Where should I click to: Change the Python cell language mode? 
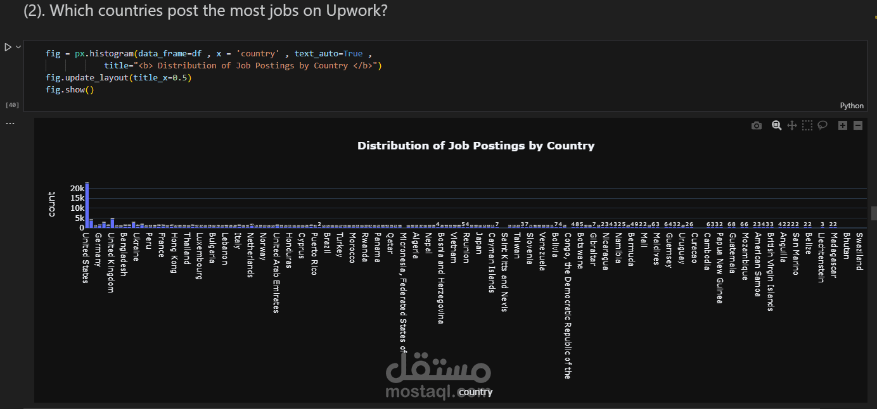pos(852,106)
